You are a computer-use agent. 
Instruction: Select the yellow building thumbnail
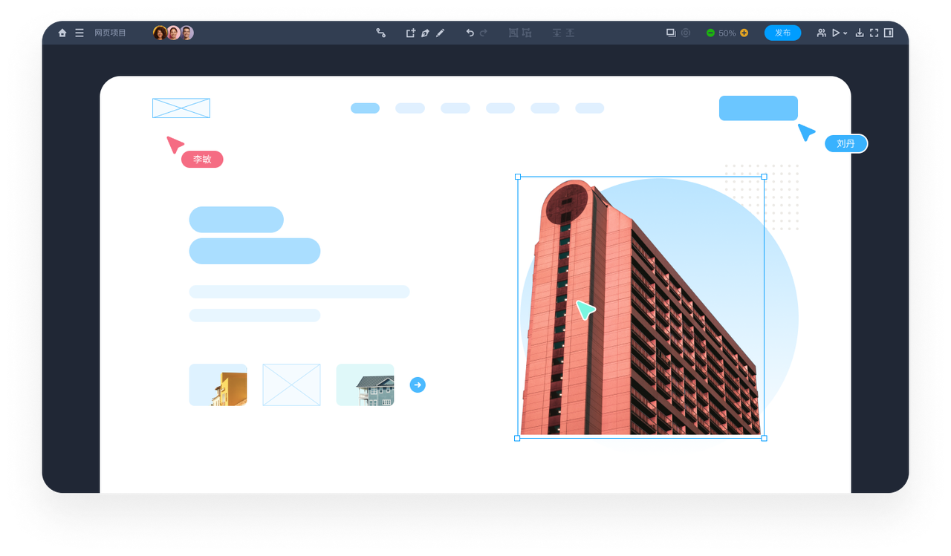(x=218, y=385)
